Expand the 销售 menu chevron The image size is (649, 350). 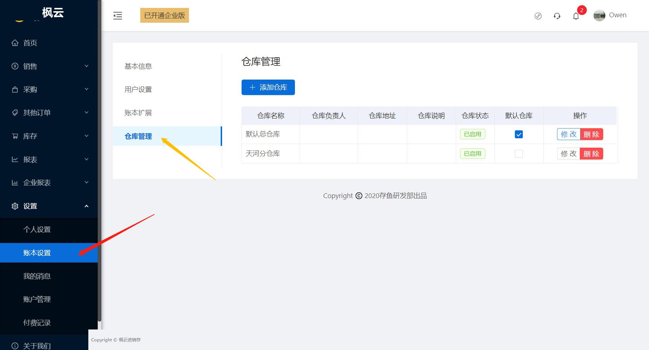[87, 66]
